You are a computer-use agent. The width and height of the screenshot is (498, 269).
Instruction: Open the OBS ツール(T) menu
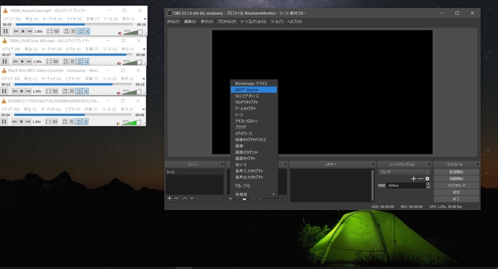[x=277, y=21]
